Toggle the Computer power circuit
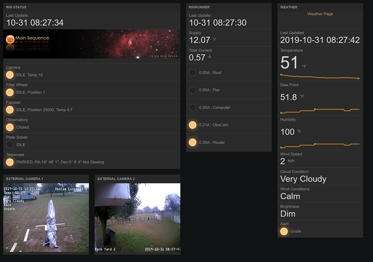The width and height of the screenshot is (373, 262). click(193, 107)
